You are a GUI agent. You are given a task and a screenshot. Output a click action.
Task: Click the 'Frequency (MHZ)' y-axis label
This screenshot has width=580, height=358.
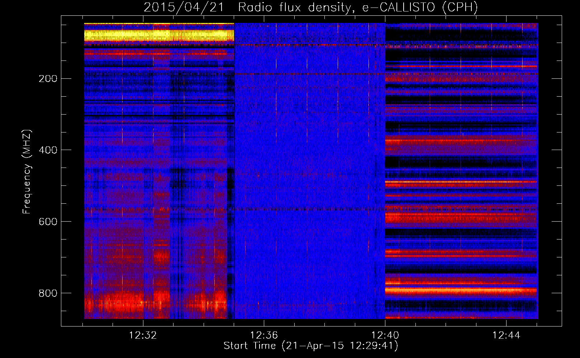tap(27, 172)
